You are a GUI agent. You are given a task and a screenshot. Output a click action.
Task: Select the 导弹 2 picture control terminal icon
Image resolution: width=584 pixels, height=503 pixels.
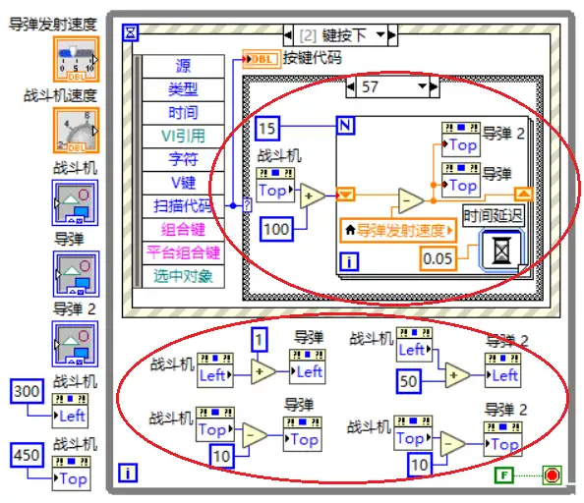point(76,344)
